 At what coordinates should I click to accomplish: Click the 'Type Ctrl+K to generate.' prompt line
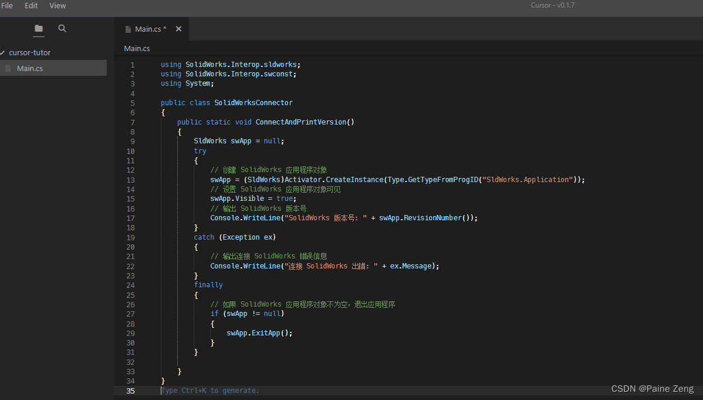coord(210,391)
